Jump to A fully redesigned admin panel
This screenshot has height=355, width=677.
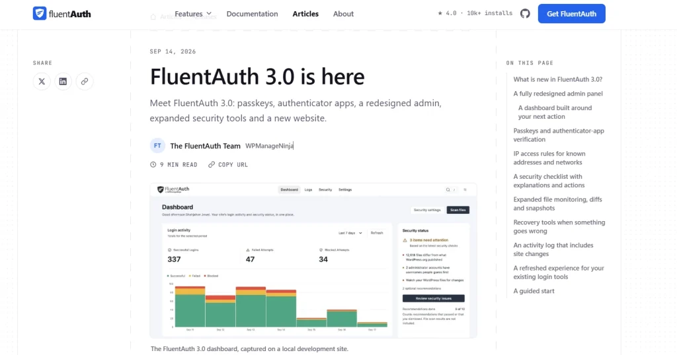(x=558, y=94)
